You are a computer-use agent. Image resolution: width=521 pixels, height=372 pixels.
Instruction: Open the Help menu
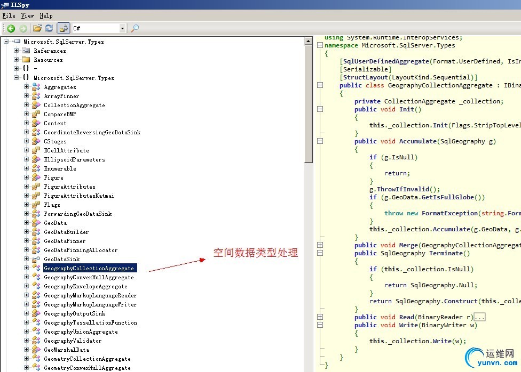(46, 15)
